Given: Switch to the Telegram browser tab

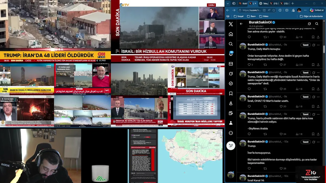Looking at the screenshot, I should (x=263, y=3).
